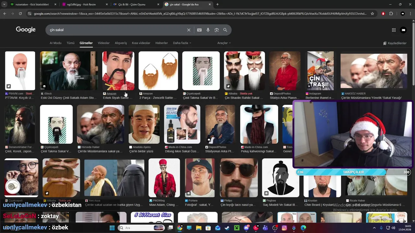Open the beard oil product thumbnail from Made-in-China
Viewport: 415px width, 233px height.
(182, 124)
